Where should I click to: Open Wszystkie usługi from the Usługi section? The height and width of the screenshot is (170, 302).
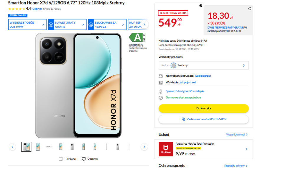[237, 134]
